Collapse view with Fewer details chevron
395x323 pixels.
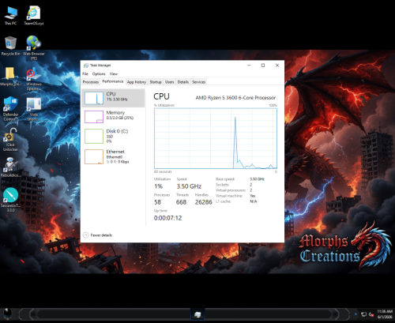(x=86, y=235)
